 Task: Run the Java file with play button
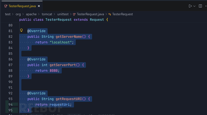click(x=190, y=6)
